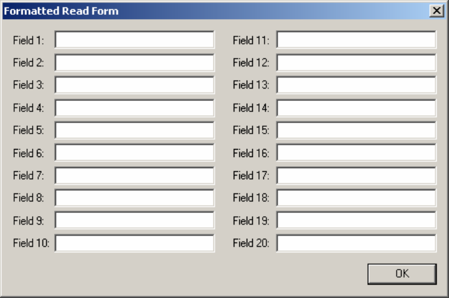Focus the Field 10 text box

[x=134, y=243]
